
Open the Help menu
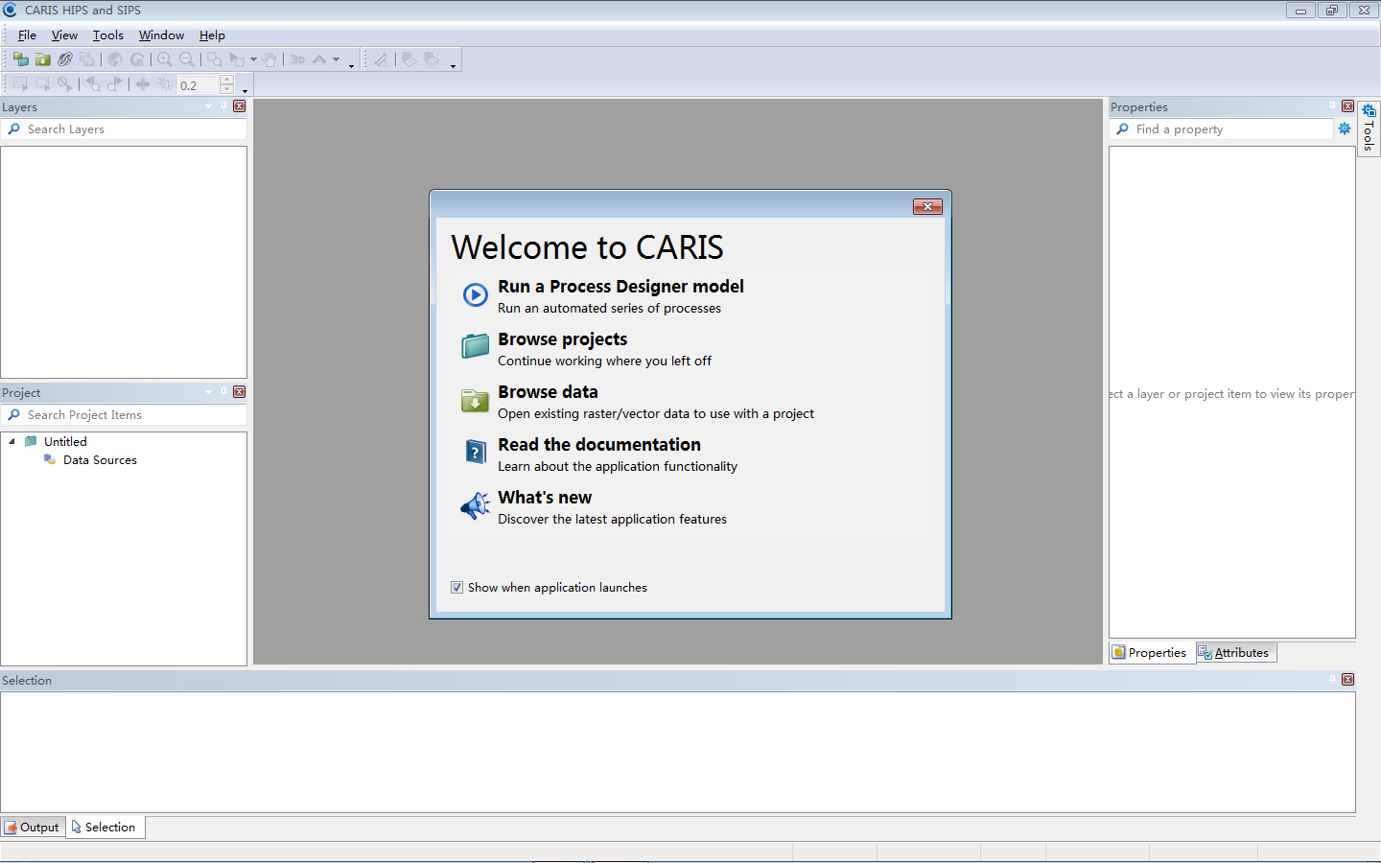212,35
